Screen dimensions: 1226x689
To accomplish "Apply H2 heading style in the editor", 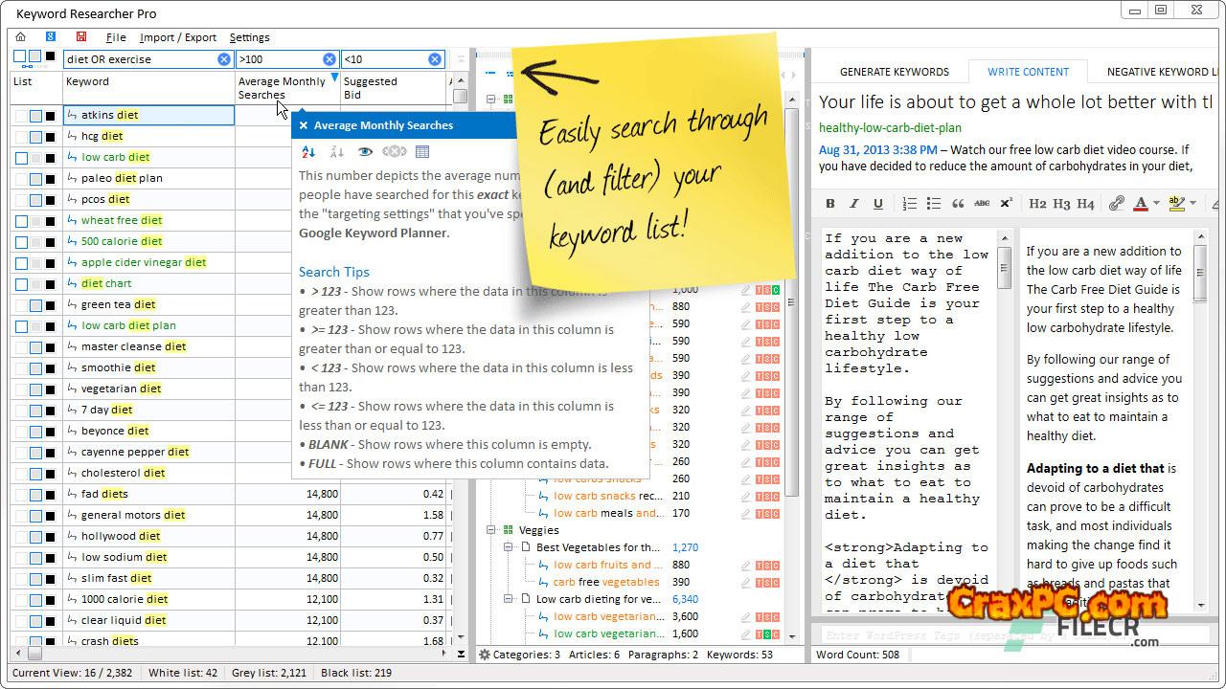I will (x=1037, y=204).
